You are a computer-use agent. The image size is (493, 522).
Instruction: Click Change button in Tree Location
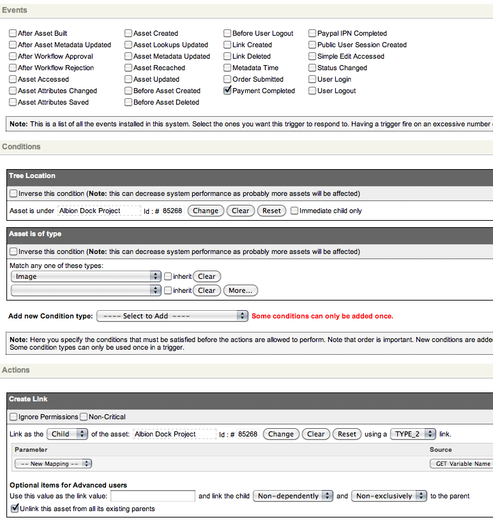(x=206, y=211)
